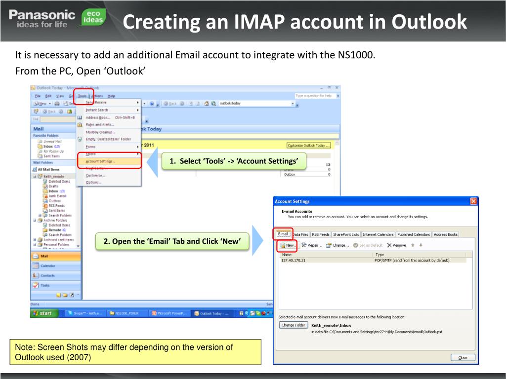Click the Change Folder button

coord(293,325)
